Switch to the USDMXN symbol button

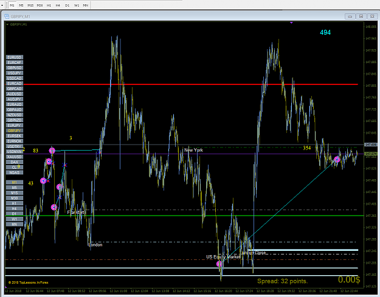(x=15, y=152)
